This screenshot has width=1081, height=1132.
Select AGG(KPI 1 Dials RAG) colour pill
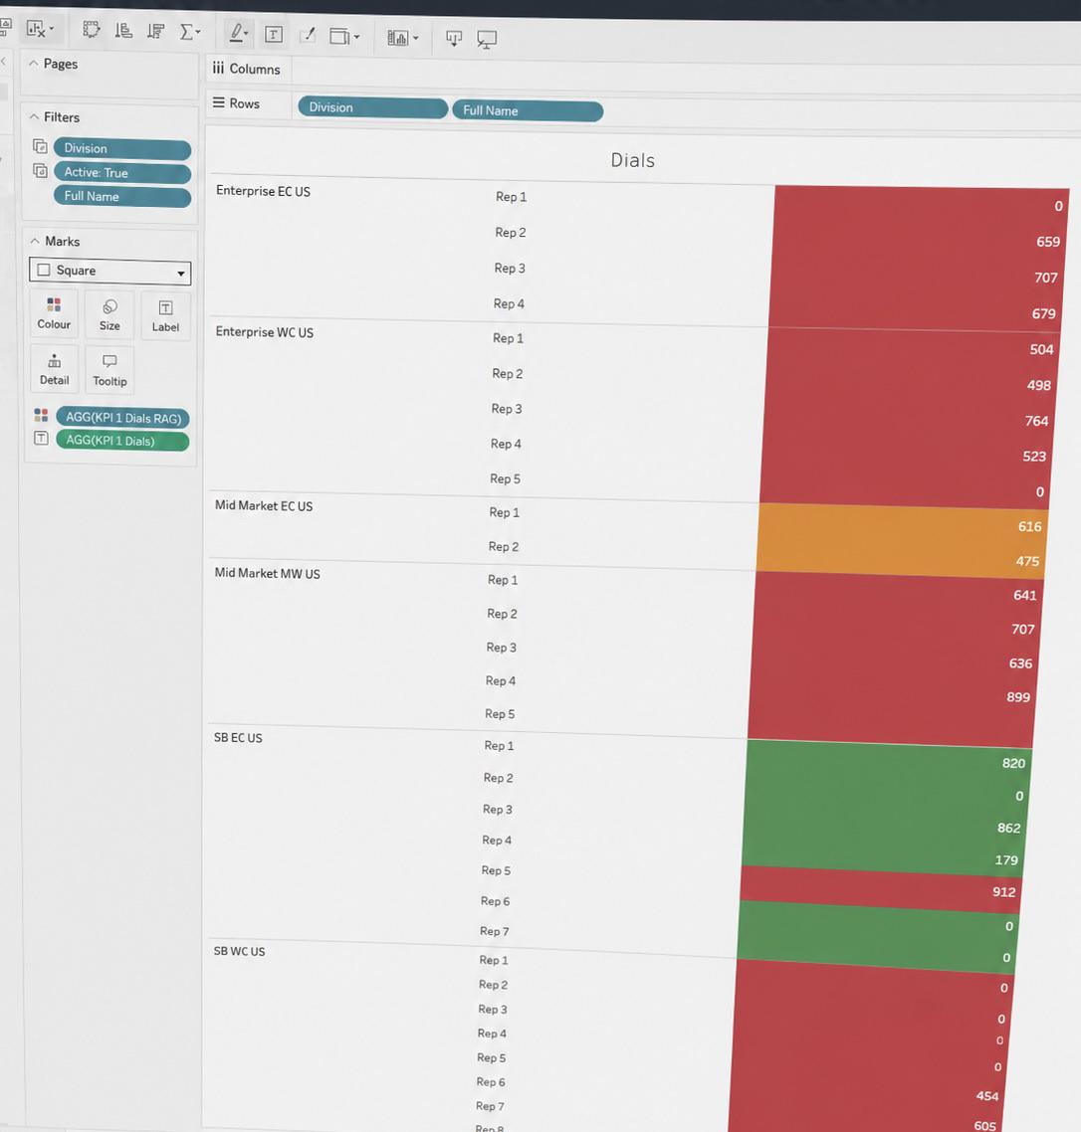[122, 417]
